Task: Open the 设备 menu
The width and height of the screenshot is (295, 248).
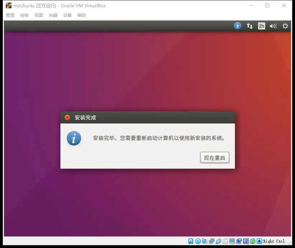Action: [67, 15]
